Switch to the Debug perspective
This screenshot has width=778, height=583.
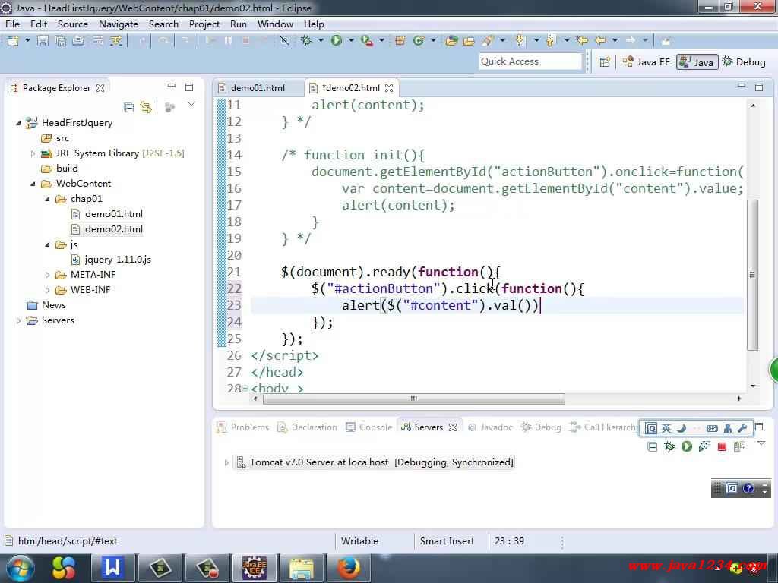745,62
